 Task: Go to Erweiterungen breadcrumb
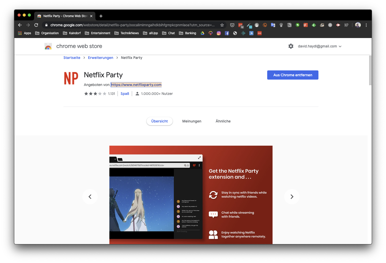(x=100, y=58)
